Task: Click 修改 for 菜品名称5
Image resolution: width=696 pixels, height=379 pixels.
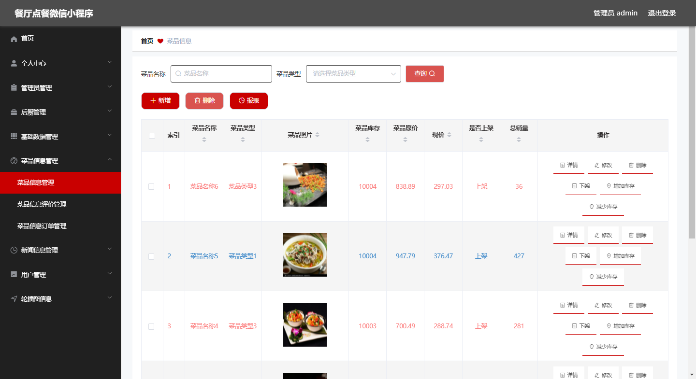Action: [603, 235]
